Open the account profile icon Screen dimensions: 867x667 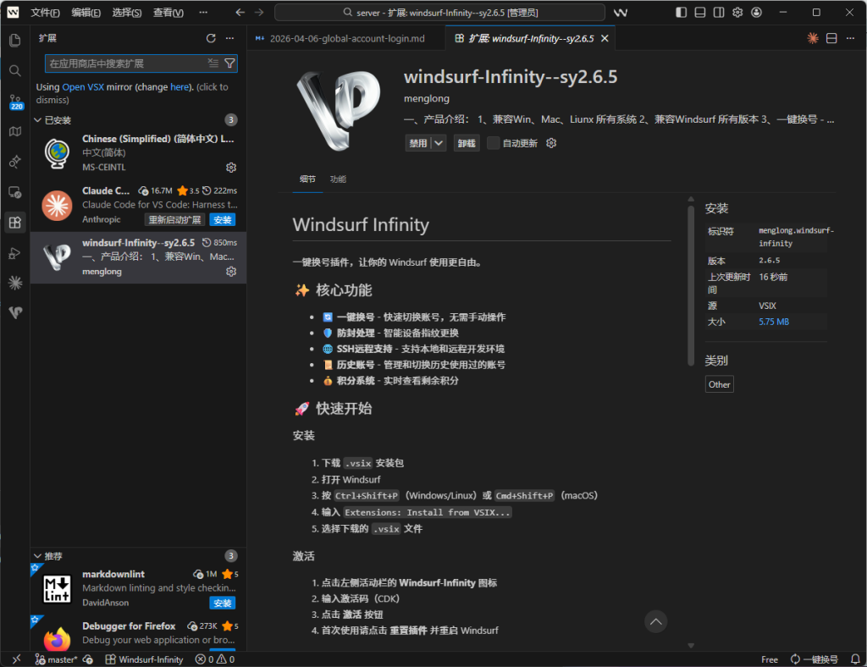point(756,12)
